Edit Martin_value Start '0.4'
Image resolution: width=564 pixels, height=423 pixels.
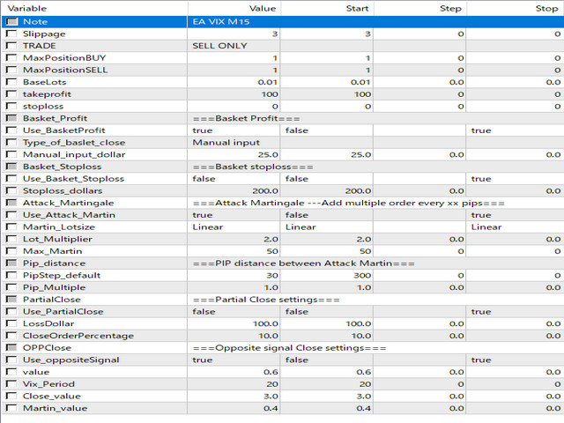[327, 408]
